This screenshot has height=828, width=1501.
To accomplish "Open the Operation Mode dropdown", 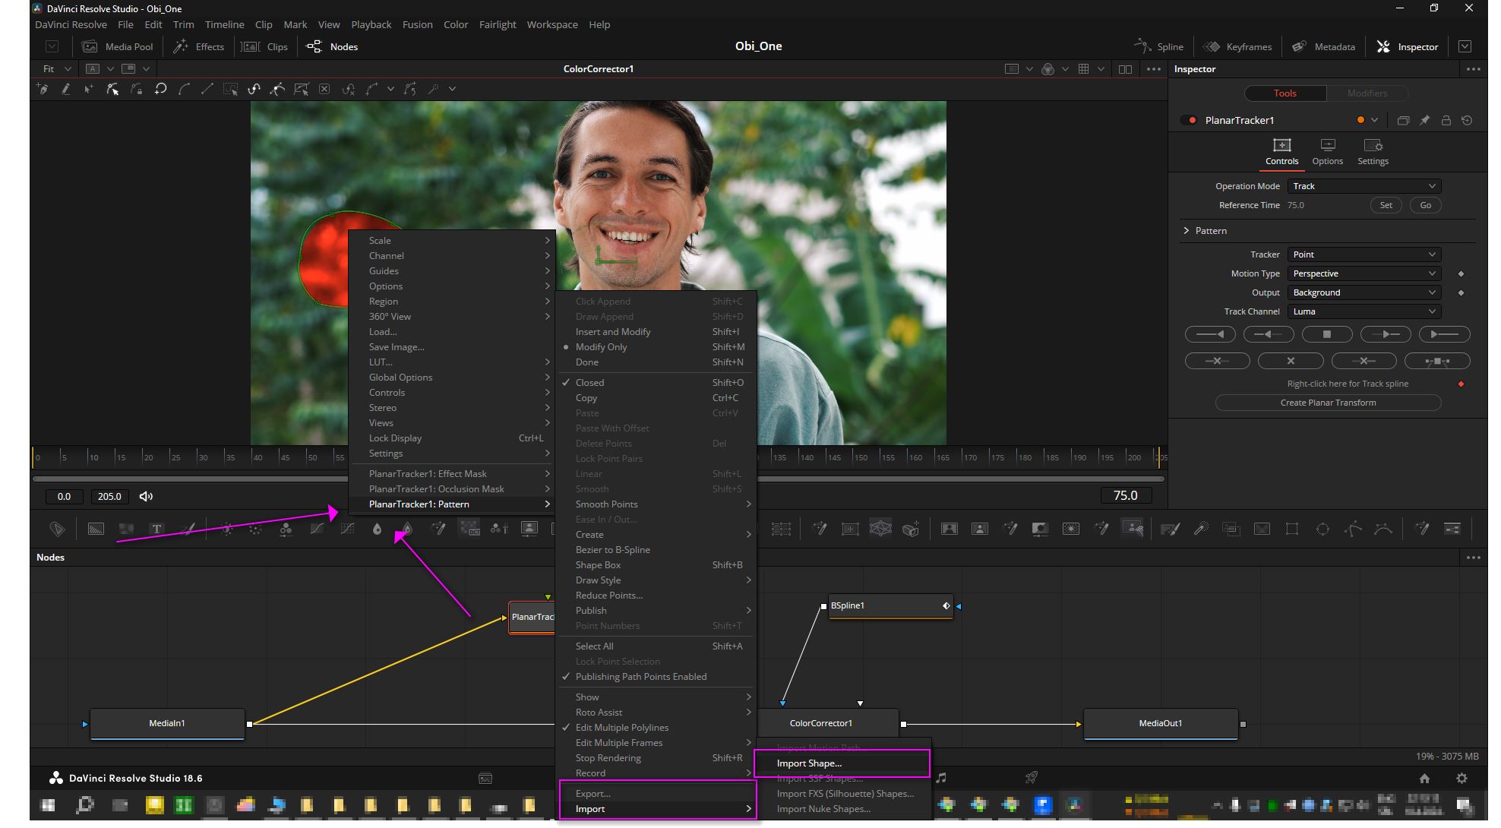I will pos(1364,186).
